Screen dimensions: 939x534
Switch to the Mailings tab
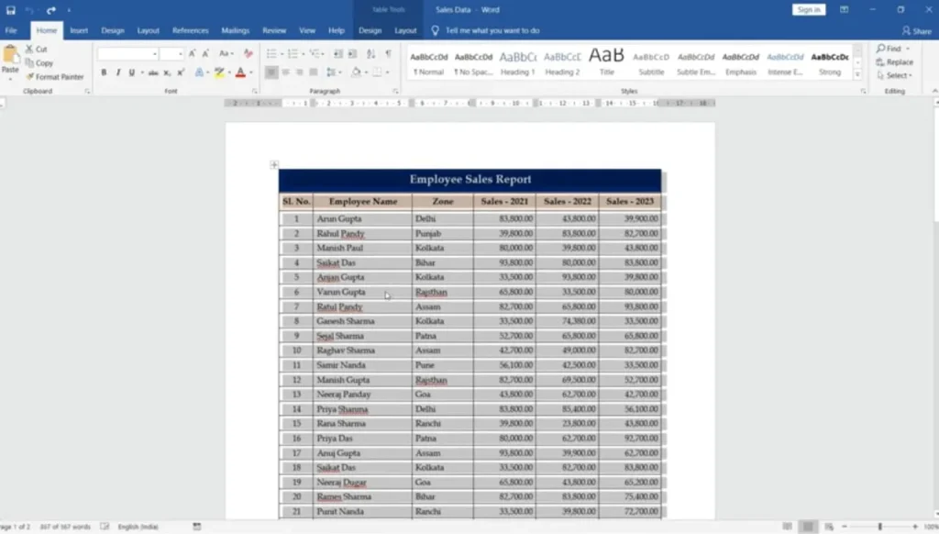coord(236,30)
